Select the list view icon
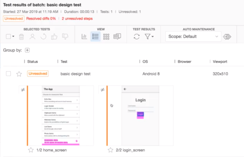The height and width of the screenshot is (157, 244). 95,37
